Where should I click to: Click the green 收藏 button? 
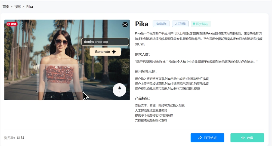247,138
